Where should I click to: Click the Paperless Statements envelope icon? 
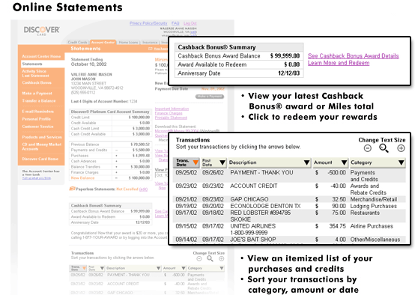click(x=72, y=189)
